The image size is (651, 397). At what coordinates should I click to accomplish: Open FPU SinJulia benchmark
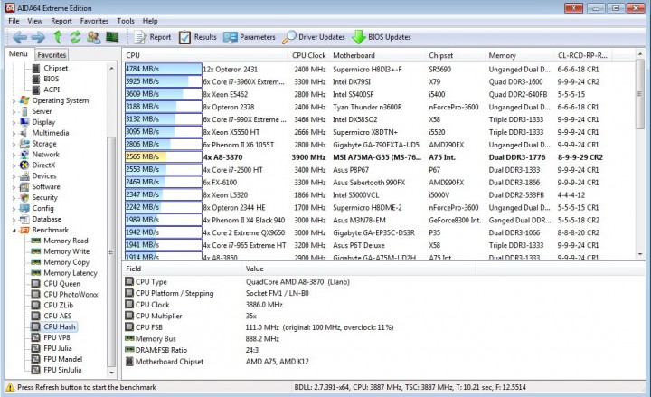(x=62, y=370)
